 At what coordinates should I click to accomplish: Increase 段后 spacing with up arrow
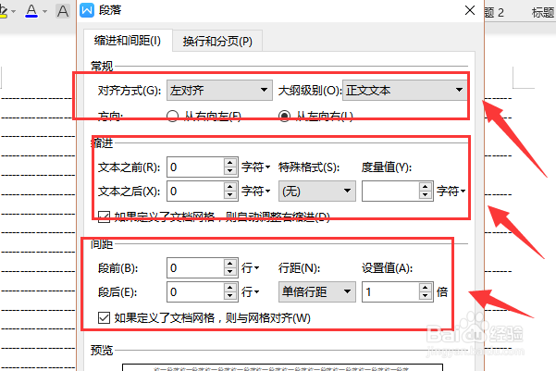pos(230,288)
